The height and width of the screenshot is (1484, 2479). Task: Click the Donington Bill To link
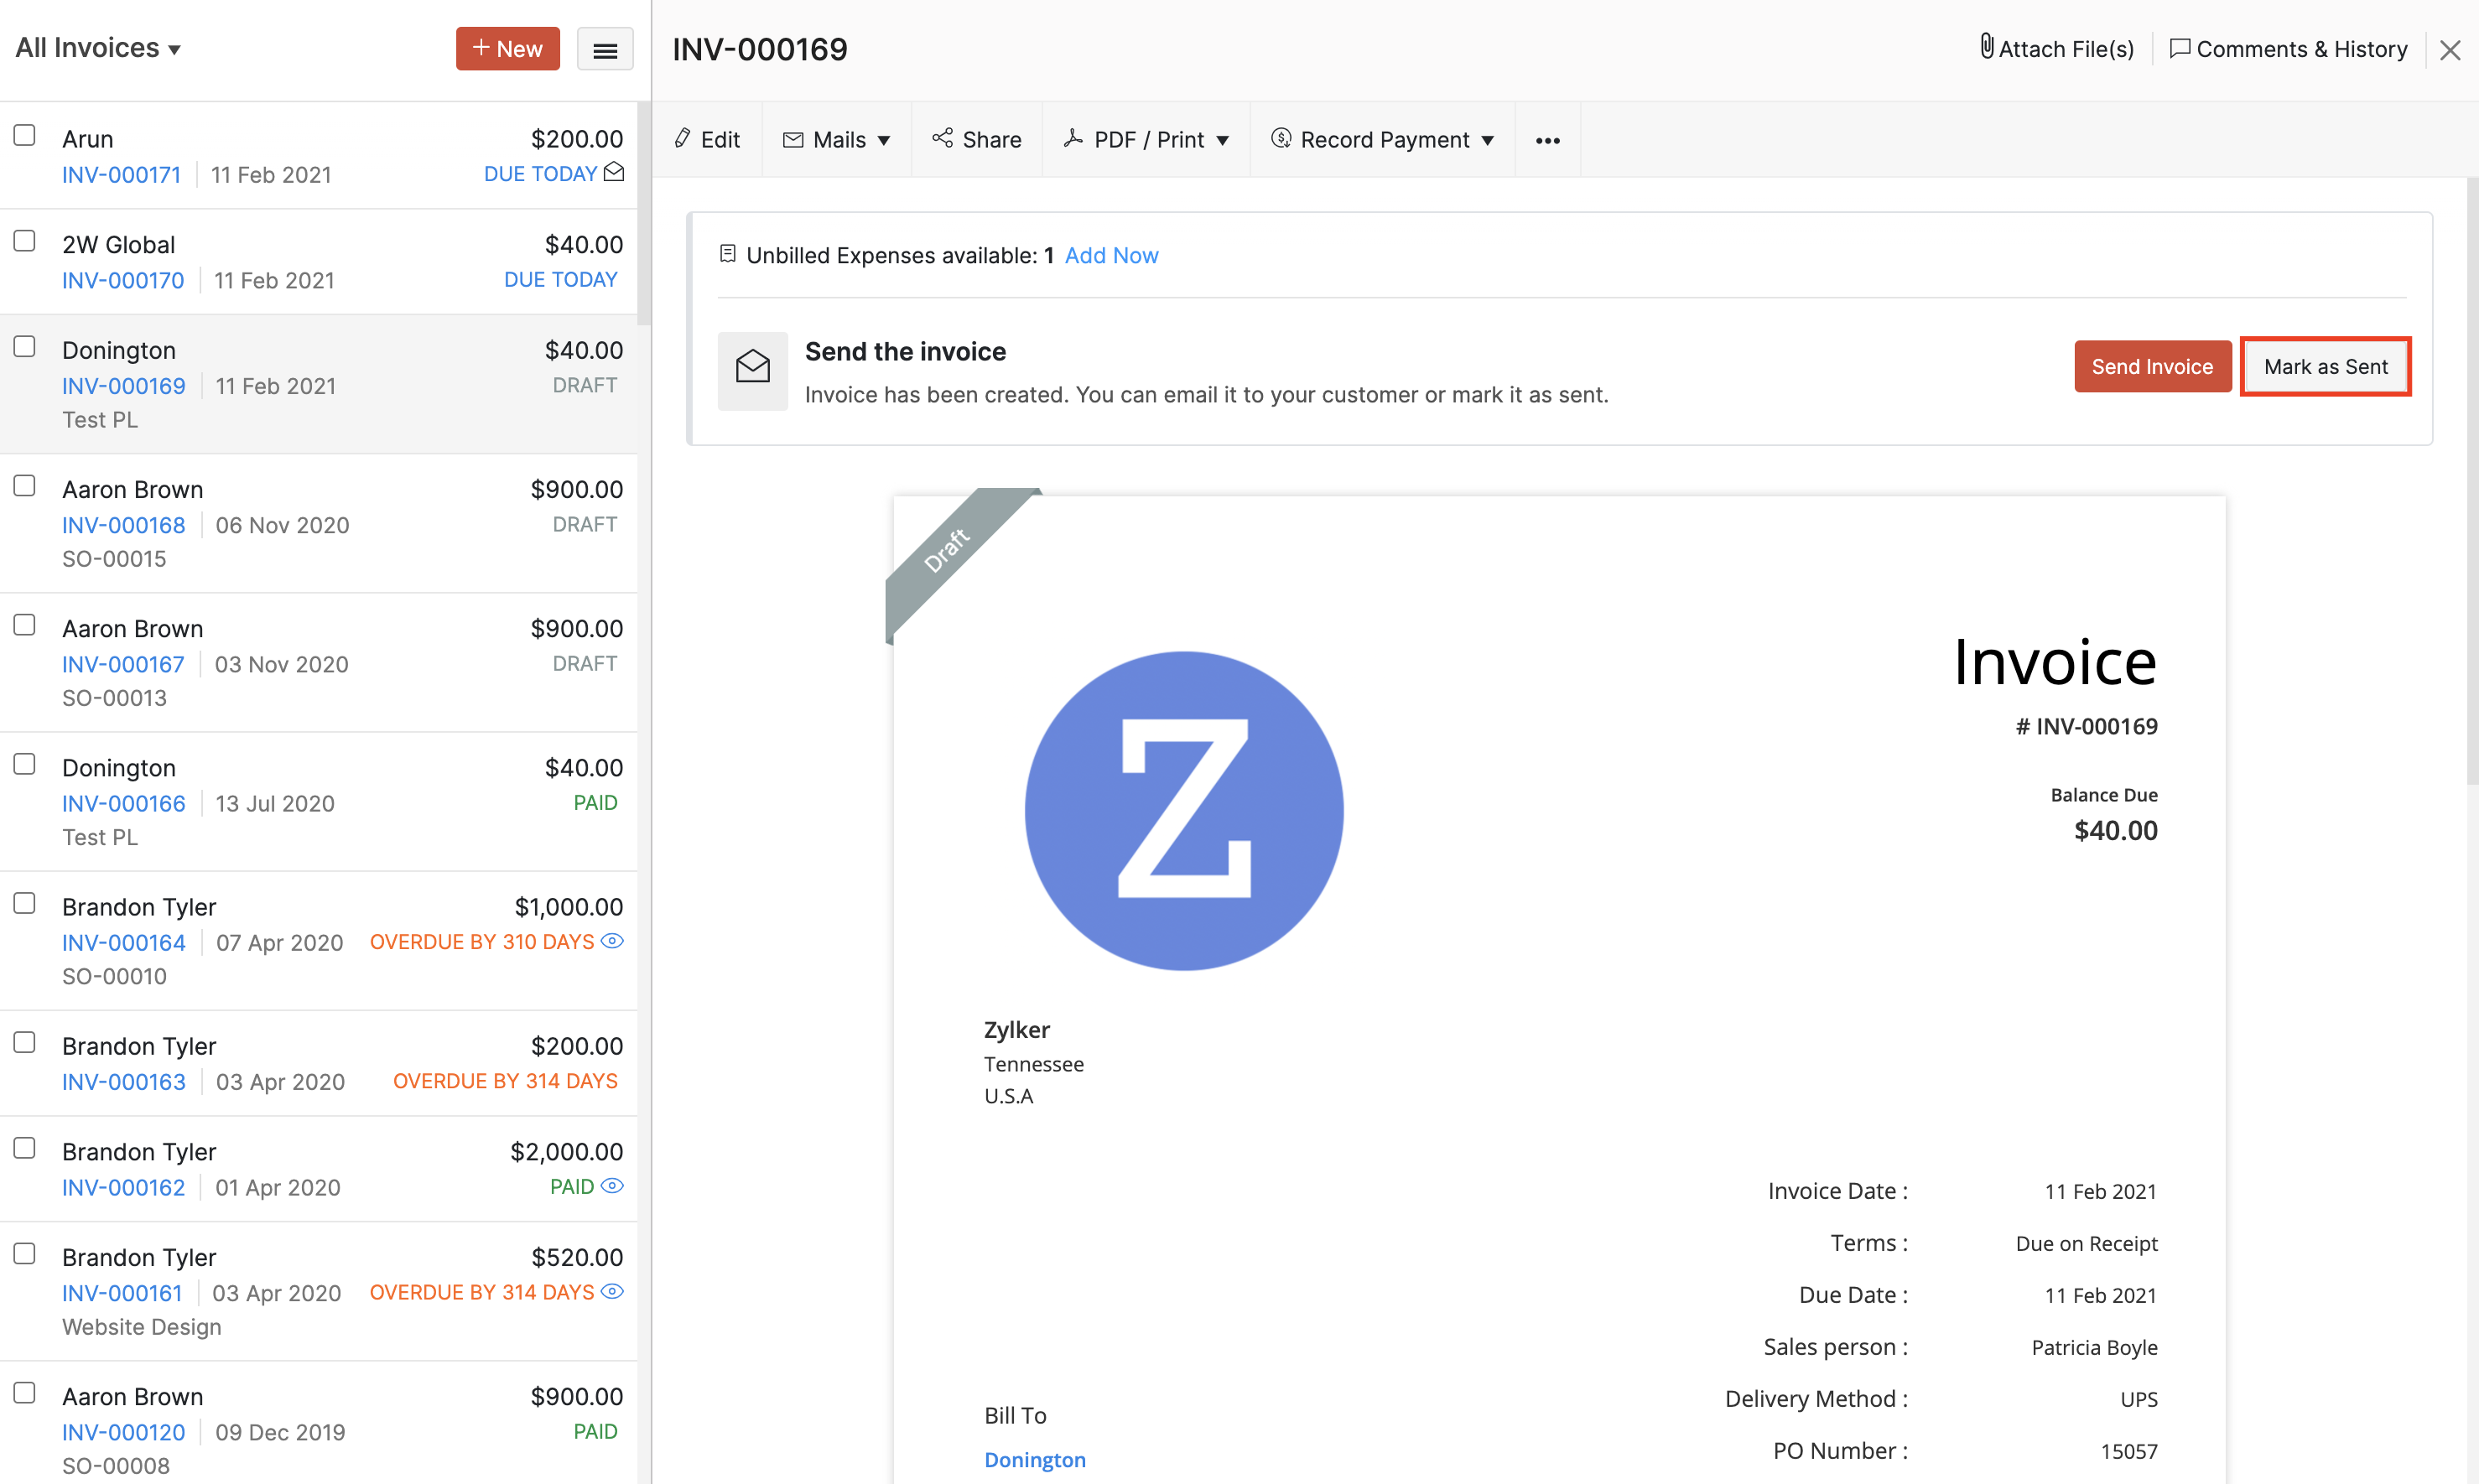[1034, 1459]
